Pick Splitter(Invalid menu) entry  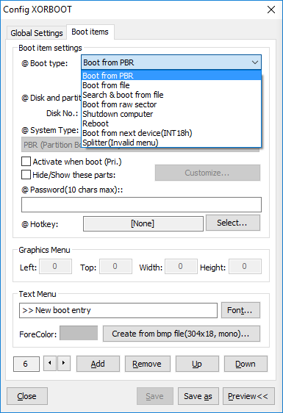coord(171,143)
